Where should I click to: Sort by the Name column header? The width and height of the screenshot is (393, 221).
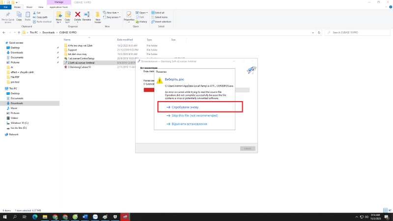pos(67,40)
